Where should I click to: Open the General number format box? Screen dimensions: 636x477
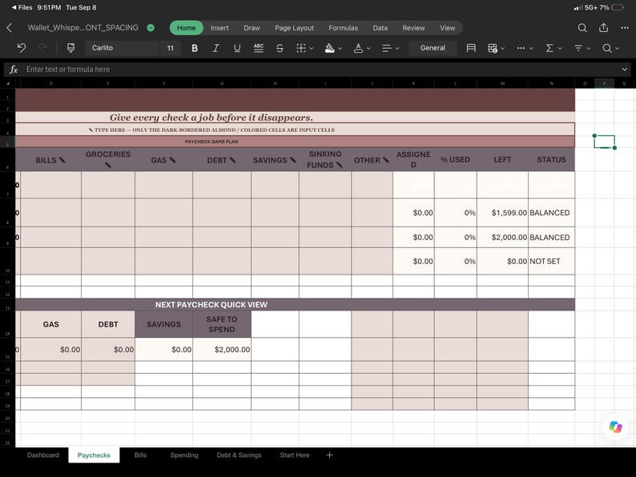point(433,48)
